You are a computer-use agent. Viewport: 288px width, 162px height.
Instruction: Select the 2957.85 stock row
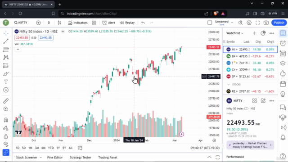(250, 91)
